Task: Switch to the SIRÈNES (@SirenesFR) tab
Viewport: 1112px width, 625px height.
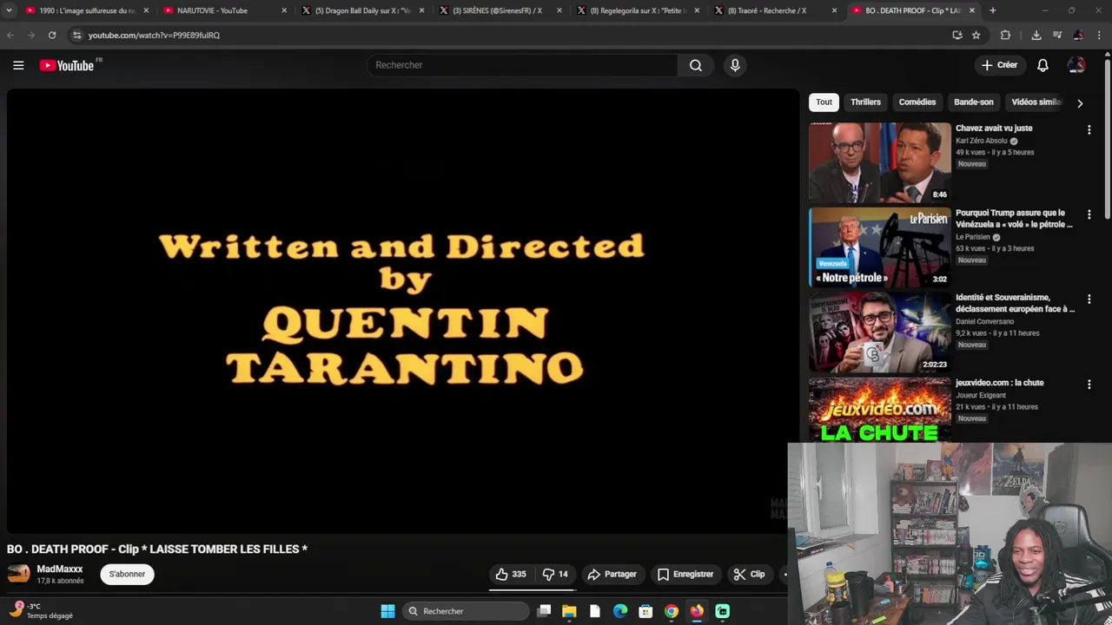Action: coord(500,10)
